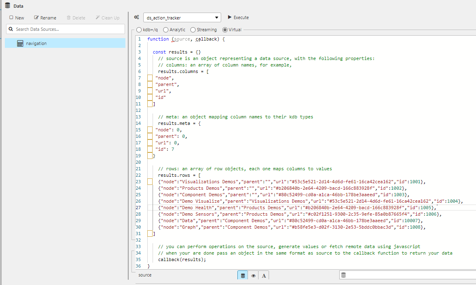Viewport: 476px width, 285px height.
Task: Collapse the results.rows array fold
Action: [149, 181]
